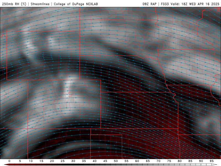Click the "10" value on the color scale

pos(31,161)
